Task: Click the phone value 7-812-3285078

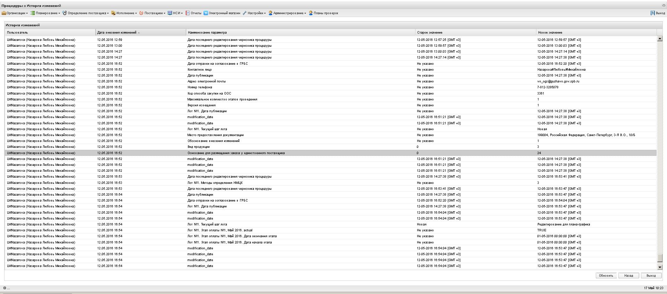Action: [548, 87]
